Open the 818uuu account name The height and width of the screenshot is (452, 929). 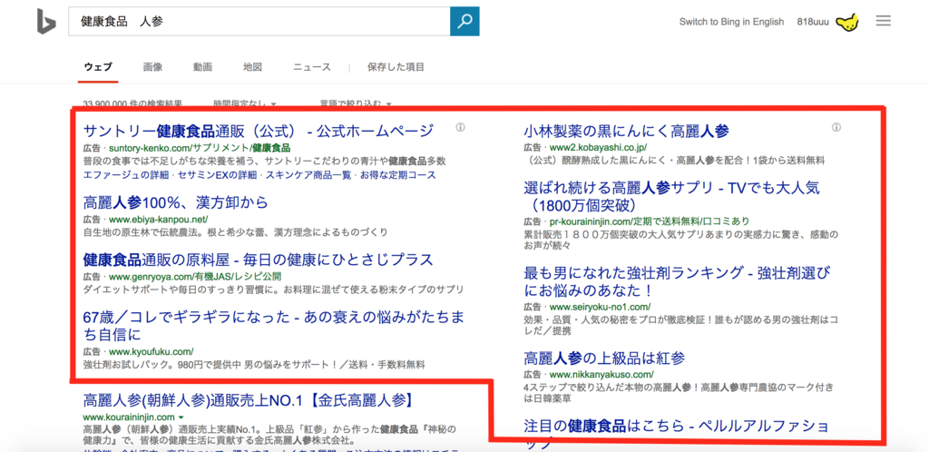(x=813, y=21)
